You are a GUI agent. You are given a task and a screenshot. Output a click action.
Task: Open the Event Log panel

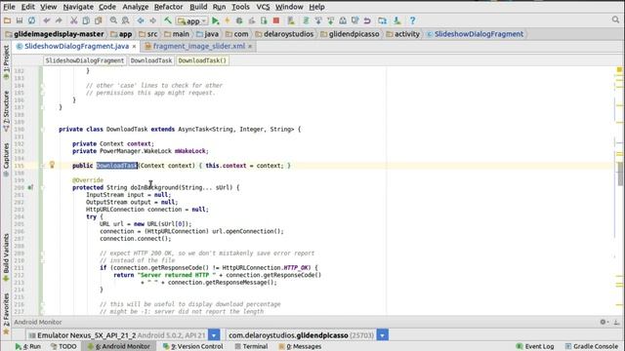[x=535, y=346]
